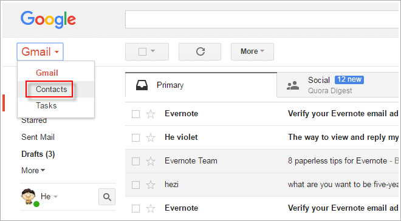Check the Evernote Team email checkbox
401x221 pixels.
coord(135,161)
